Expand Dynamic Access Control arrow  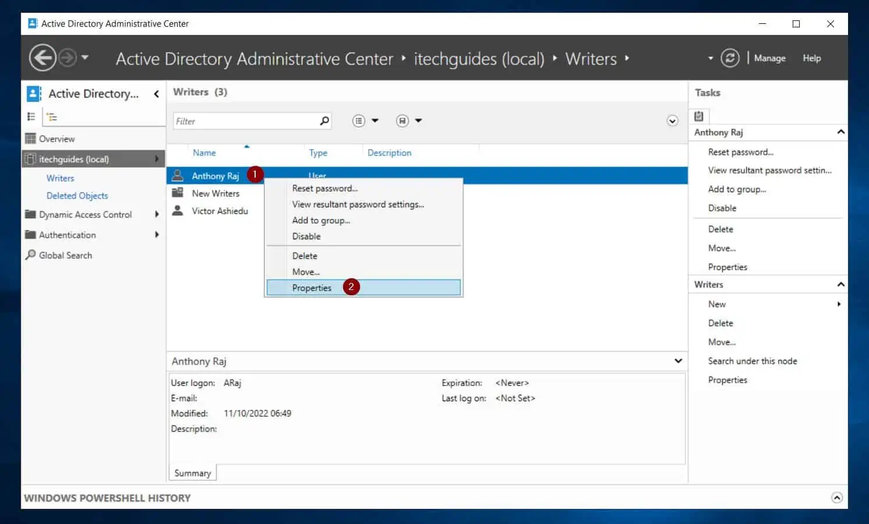tap(157, 214)
